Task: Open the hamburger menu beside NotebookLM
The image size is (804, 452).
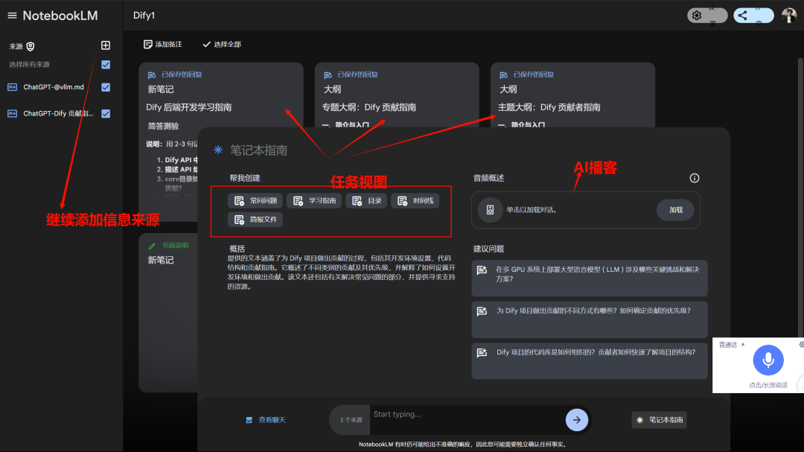Action: pyautogui.click(x=12, y=14)
